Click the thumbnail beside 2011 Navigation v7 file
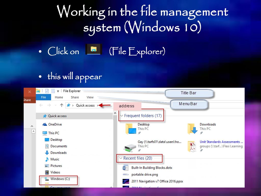 [x=126, y=181]
